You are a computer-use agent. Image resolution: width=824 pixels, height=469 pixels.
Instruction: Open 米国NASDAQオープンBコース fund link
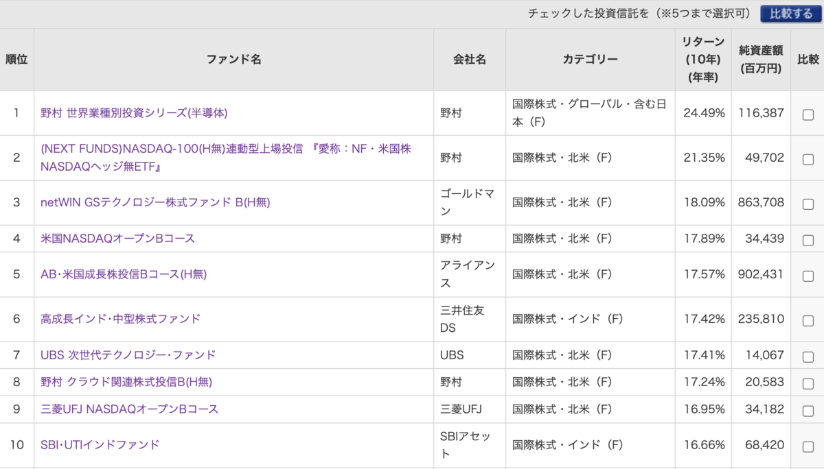click(118, 239)
